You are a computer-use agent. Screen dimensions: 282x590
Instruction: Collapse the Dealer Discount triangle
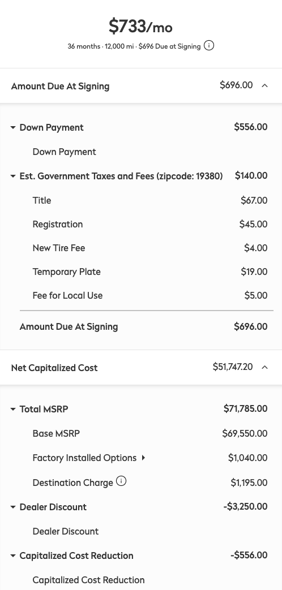pyautogui.click(x=13, y=507)
